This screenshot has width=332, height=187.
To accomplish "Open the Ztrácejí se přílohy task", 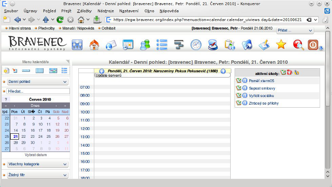I will 264,103.
